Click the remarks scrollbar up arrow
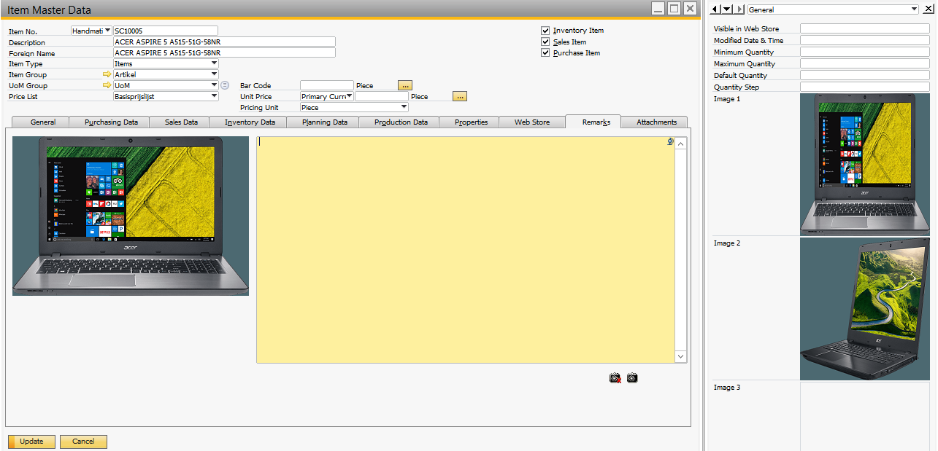 click(681, 144)
